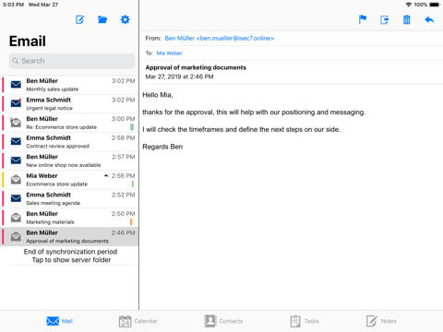This screenshot has height=332, width=443.
Task: Switch to Tasks tab
Action: coord(305,321)
